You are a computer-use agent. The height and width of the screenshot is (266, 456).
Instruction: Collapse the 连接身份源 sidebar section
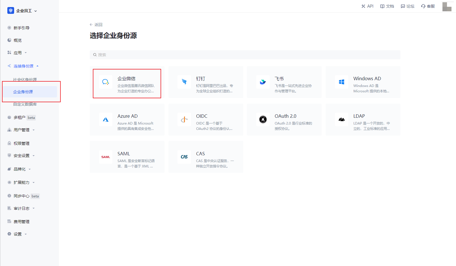[x=24, y=66]
